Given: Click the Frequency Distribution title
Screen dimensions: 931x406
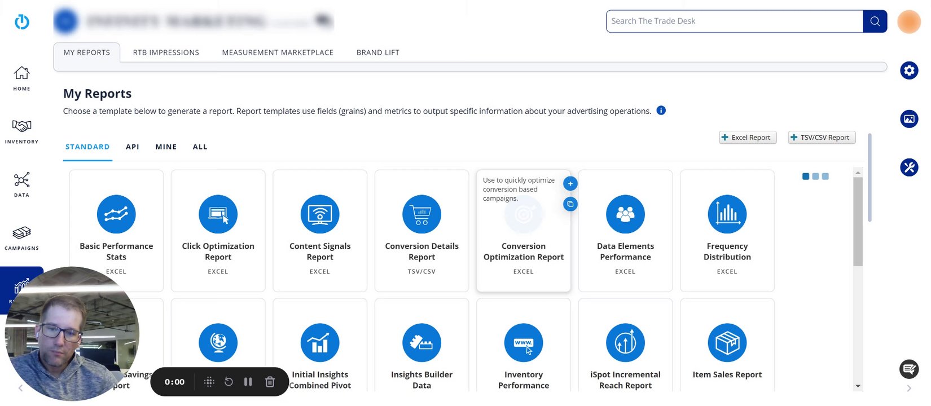Looking at the screenshot, I should coord(727,251).
